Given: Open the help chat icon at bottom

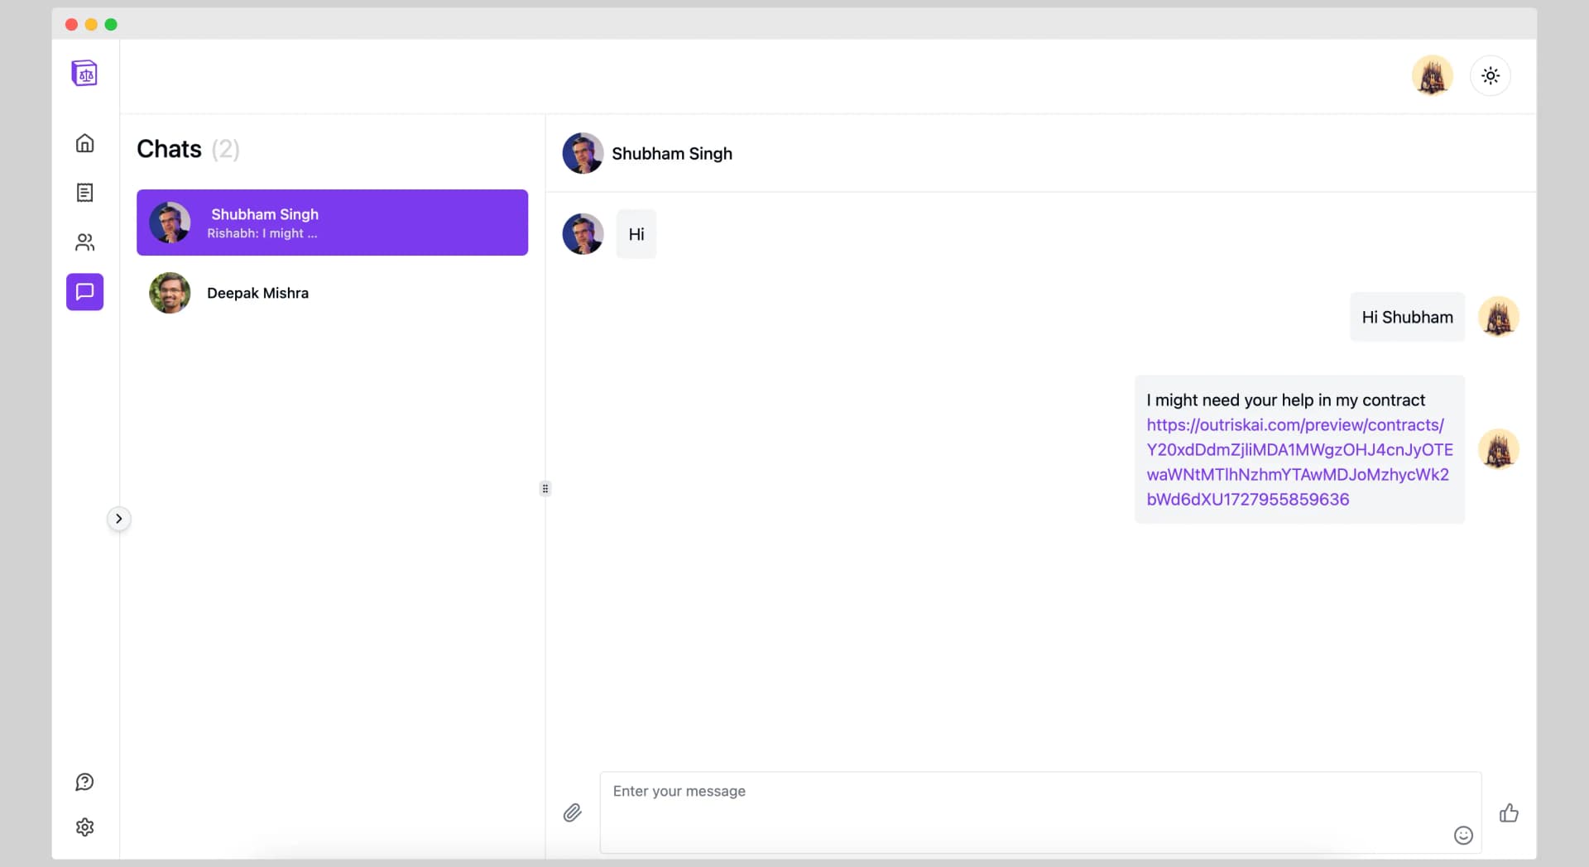Looking at the screenshot, I should [x=84, y=782].
